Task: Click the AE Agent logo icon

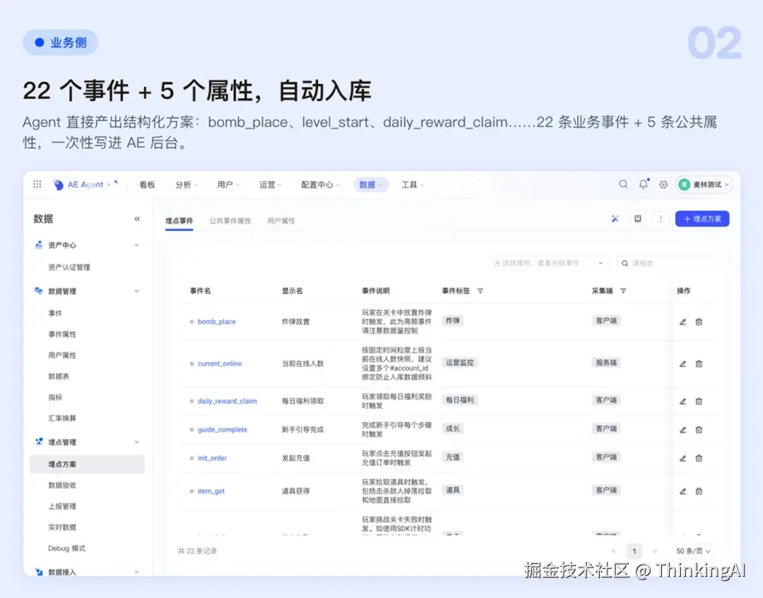Action: tap(58, 184)
